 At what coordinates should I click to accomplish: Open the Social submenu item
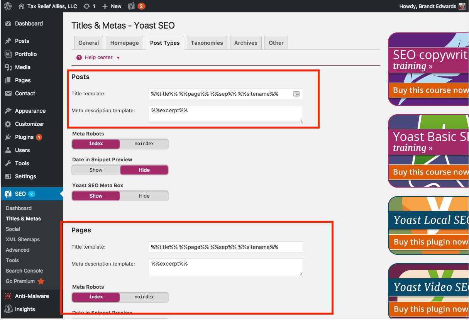(13, 229)
